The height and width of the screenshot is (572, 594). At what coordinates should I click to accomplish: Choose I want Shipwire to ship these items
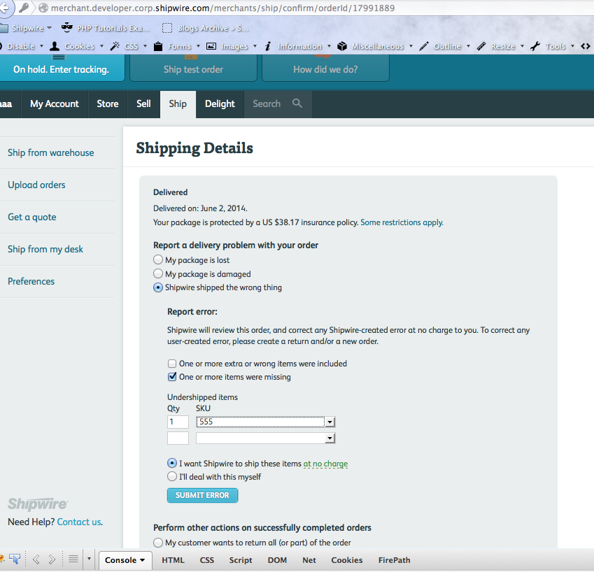[x=172, y=463]
